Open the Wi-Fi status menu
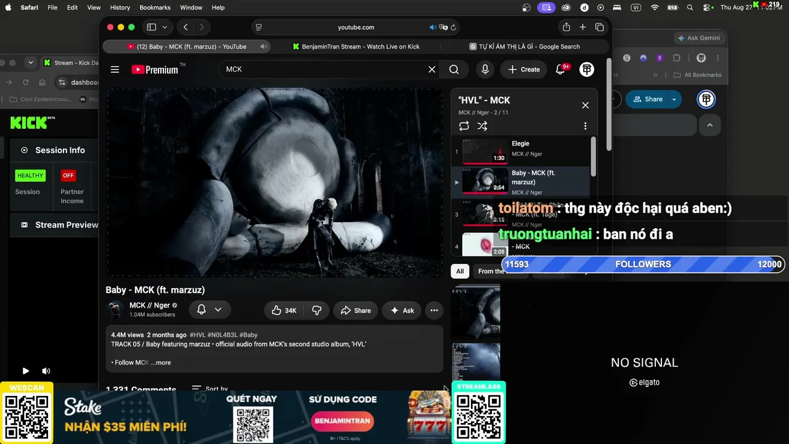This screenshot has height=444, width=789. tap(655, 7)
